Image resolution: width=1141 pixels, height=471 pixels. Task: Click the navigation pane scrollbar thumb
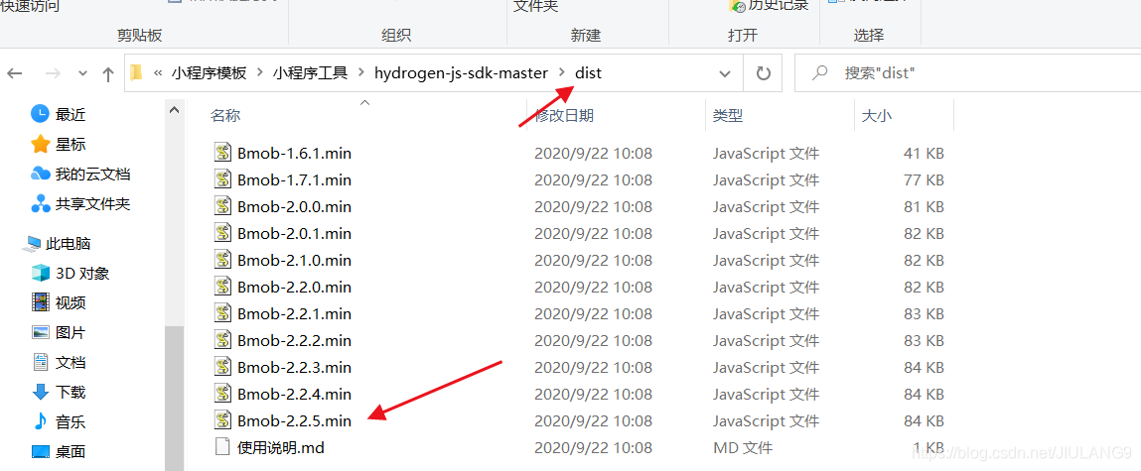point(174,398)
